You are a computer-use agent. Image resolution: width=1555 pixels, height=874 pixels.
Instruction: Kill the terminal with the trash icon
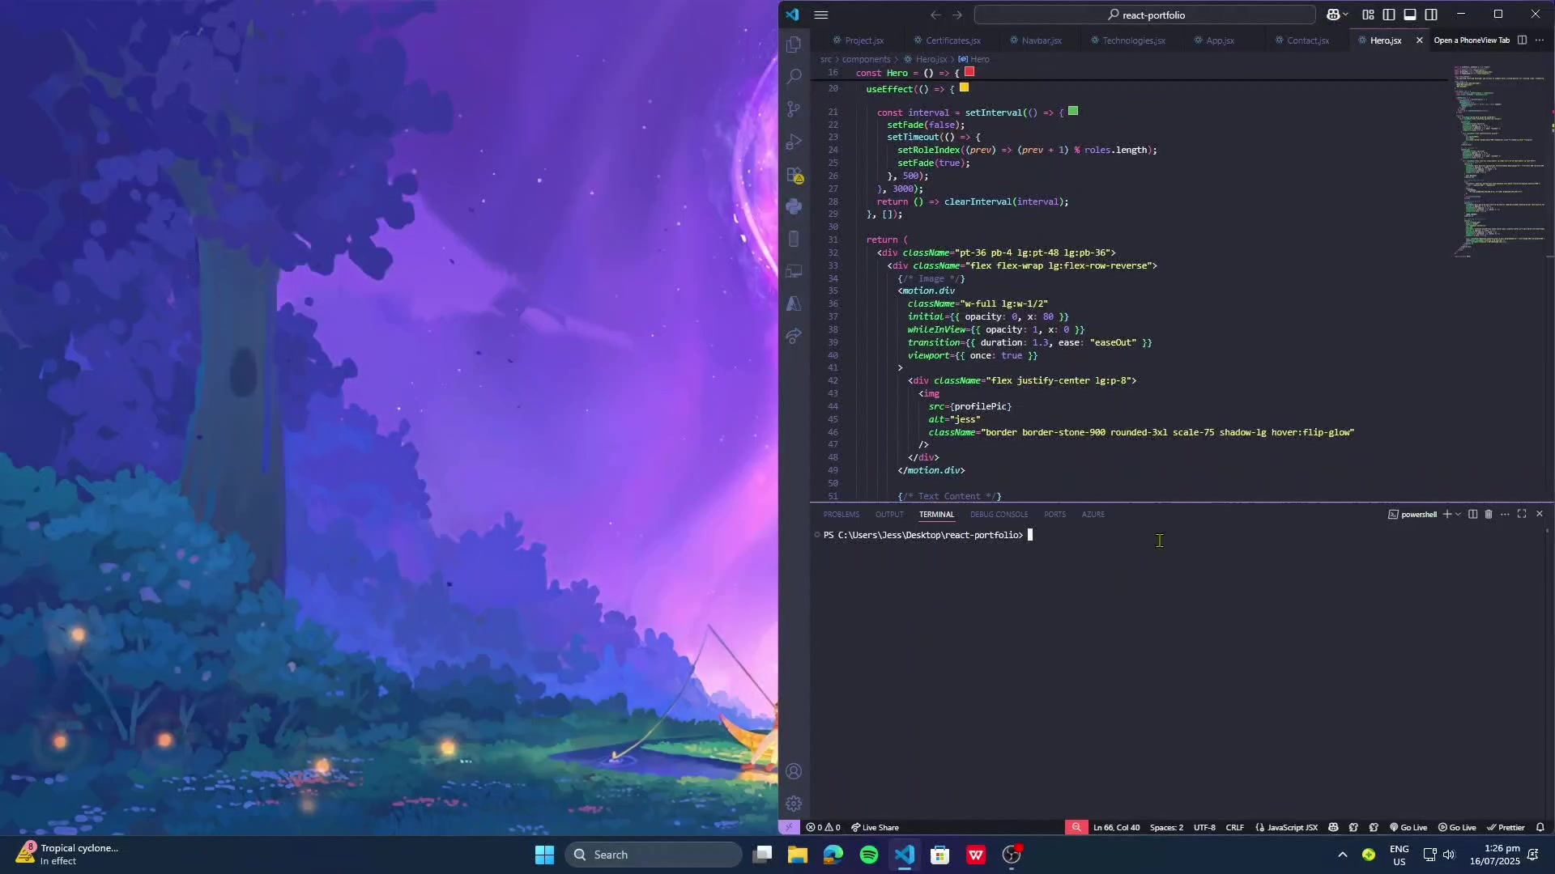(x=1489, y=514)
